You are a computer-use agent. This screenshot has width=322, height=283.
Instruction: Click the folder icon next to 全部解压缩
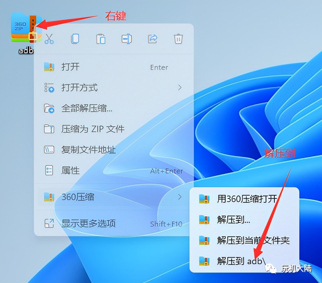pos(49,108)
